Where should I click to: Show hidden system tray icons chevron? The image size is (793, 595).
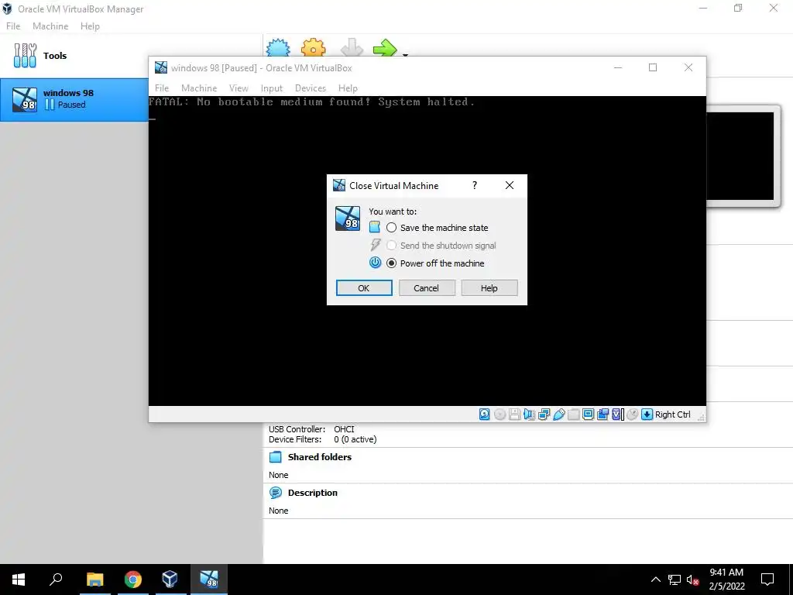click(x=655, y=580)
